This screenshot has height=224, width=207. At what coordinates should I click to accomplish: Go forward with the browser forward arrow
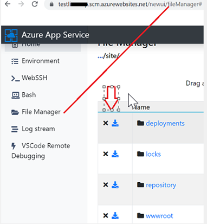(21, 4)
